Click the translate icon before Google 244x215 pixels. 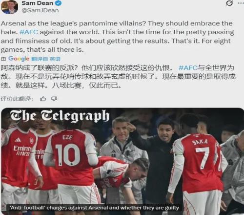[x=3, y=59]
